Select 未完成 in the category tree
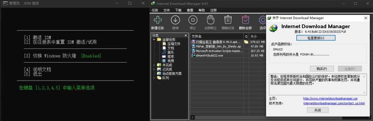Image resolution: width=373 pixels, height=121 pixels. point(167,65)
